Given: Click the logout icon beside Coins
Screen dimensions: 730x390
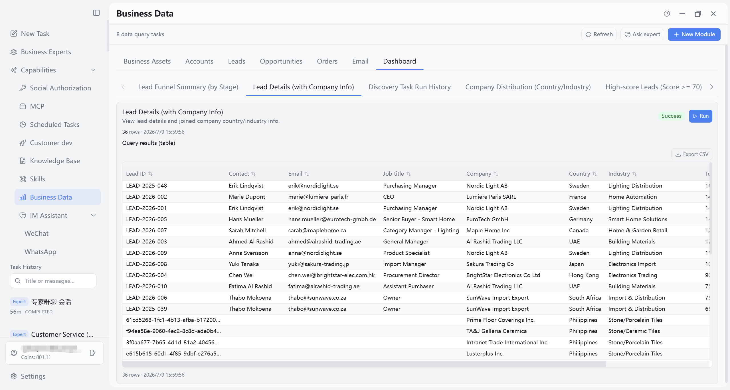Looking at the screenshot, I should pyautogui.click(x=93, y=353).
